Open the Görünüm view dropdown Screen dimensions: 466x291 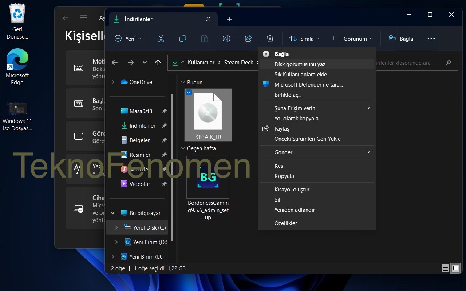click(x=353, y=39)
